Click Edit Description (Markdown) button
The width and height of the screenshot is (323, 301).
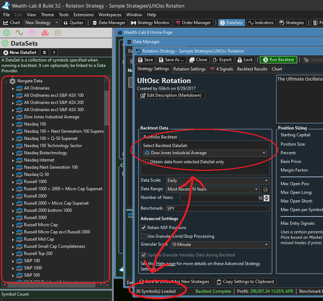click(x=171, y=95)
